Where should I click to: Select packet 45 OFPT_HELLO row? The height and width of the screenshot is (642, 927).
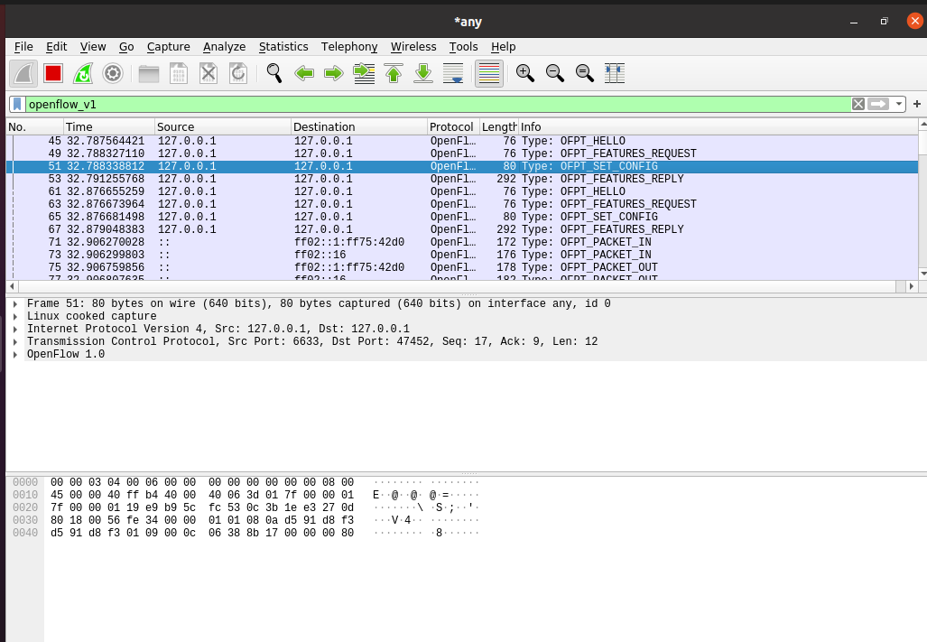click(x=462, y=141)
